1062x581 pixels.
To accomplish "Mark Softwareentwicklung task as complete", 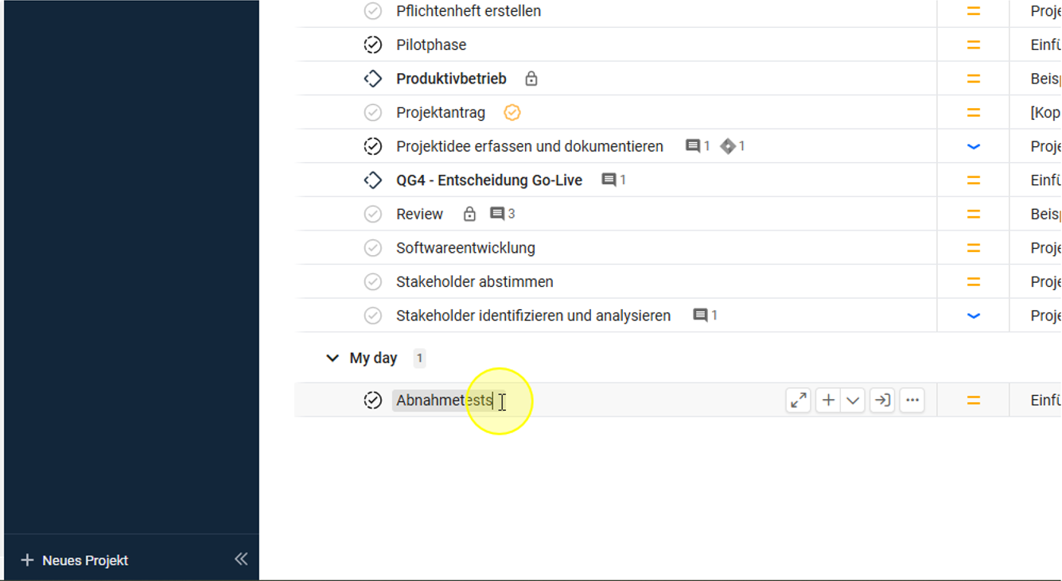I will point(373,248).
